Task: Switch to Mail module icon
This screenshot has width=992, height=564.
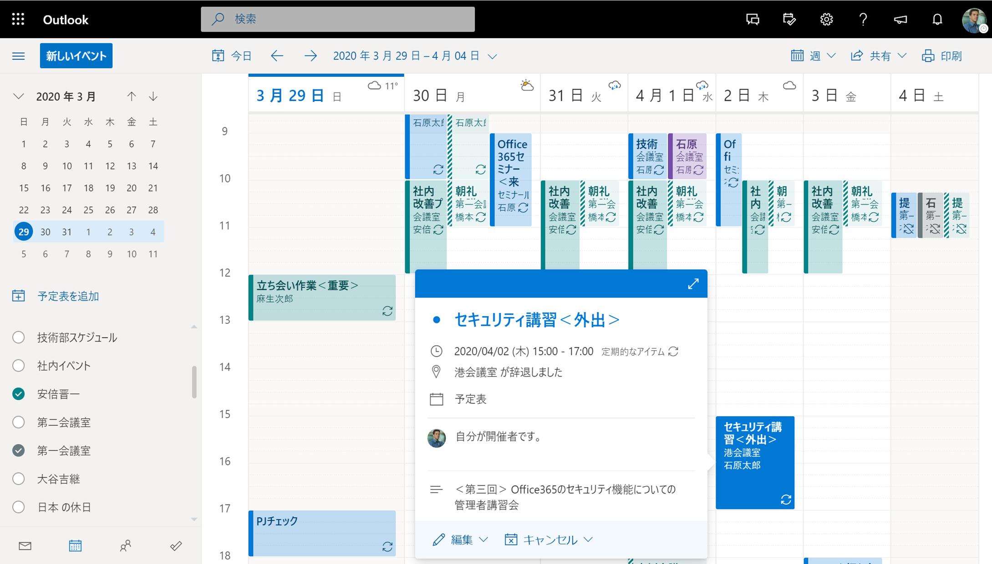Action: [x=25, y=545]
